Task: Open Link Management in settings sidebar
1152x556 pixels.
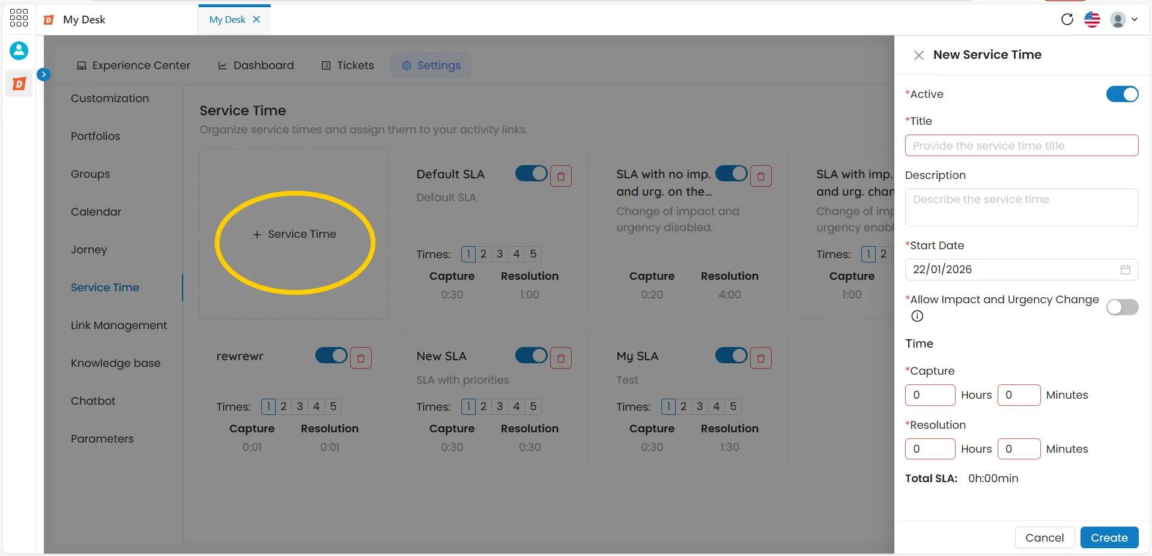Action: click(x=119, y=325)
